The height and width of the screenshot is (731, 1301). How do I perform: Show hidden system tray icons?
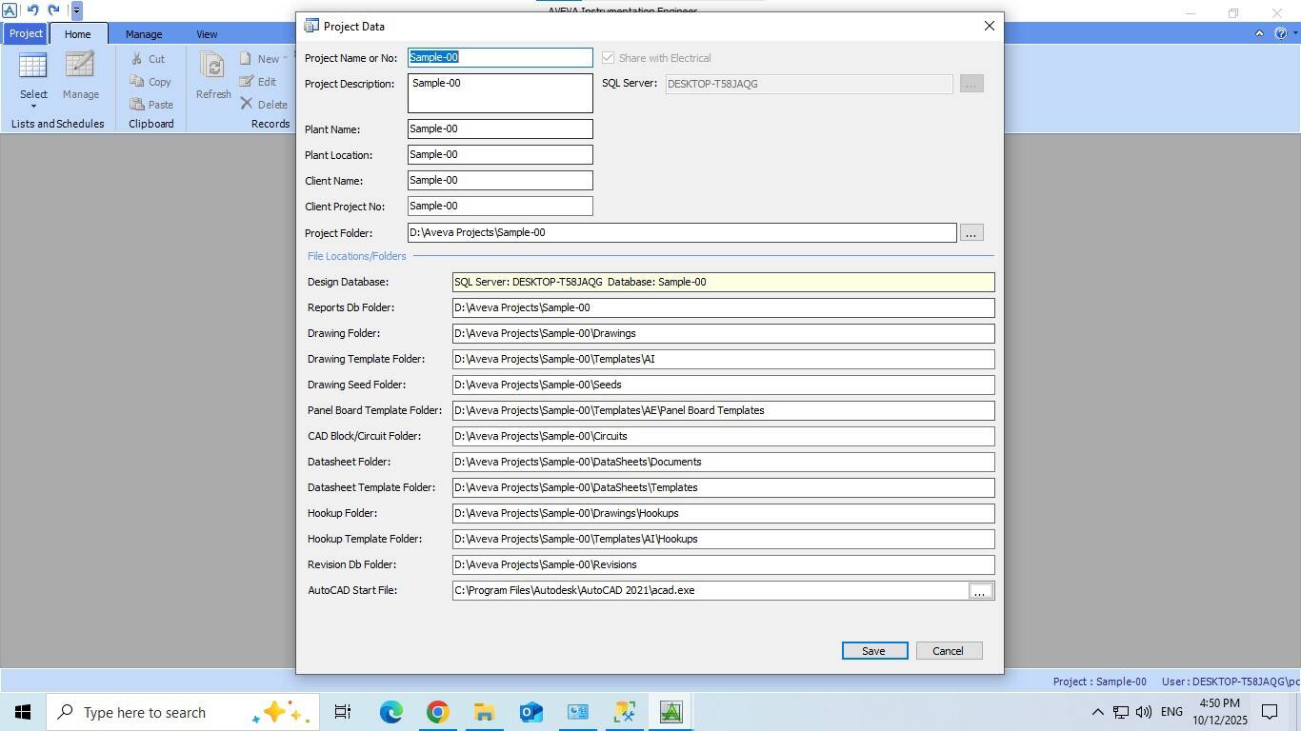tap(1097, 712)
